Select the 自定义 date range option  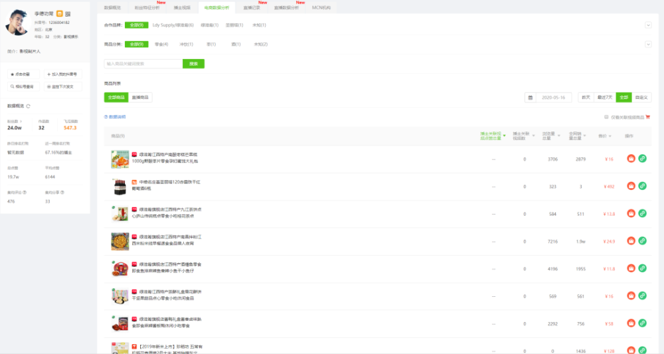[x=641, y=98]
